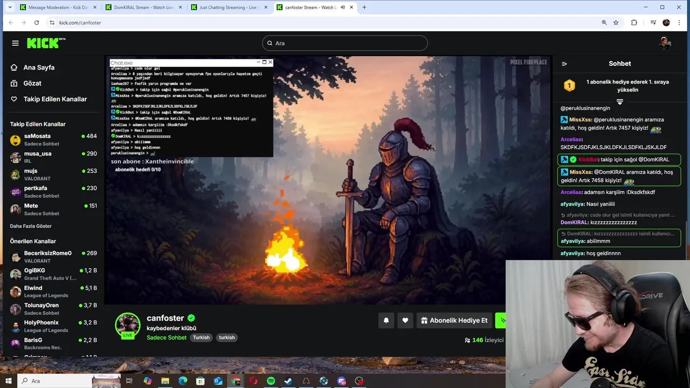Switch to DomKIRAL Stream tab
Screen dimensions: 690x388
tap(143, 8)
